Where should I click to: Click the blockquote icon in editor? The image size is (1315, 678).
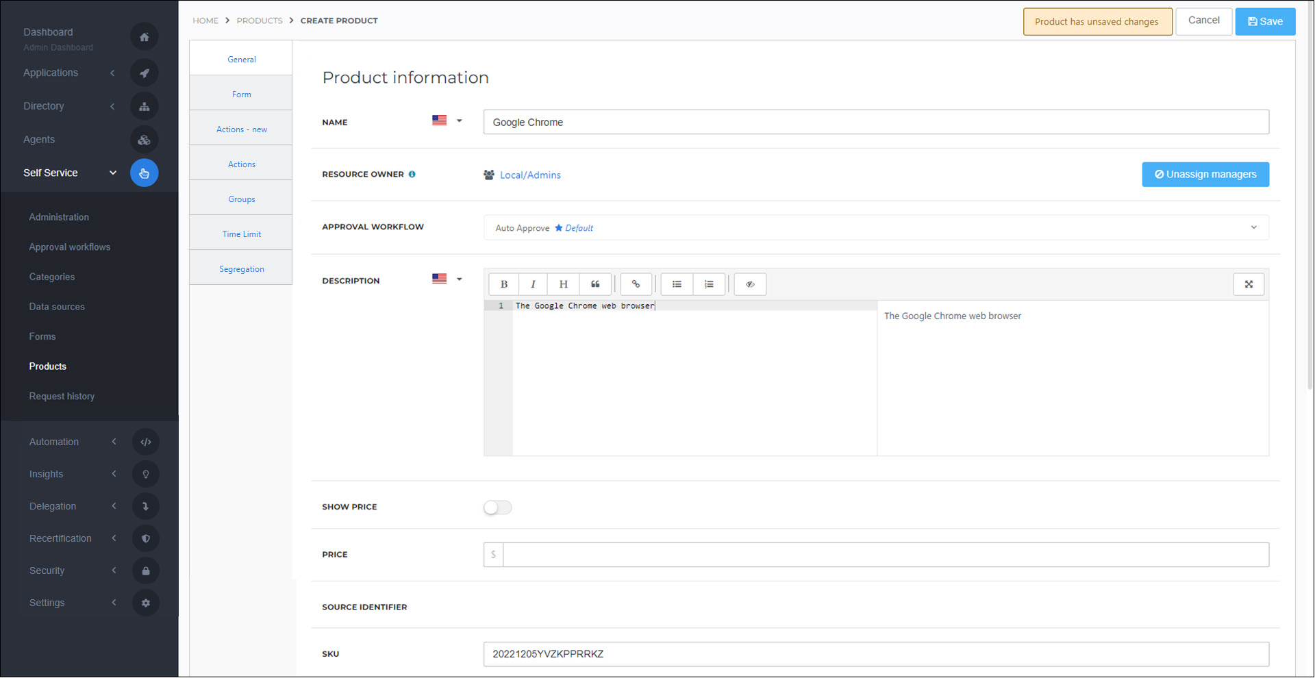595,284
